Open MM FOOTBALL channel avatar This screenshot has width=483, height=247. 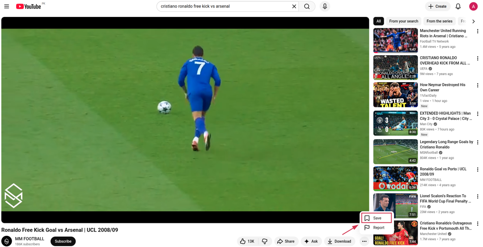click(x=6, y=241)
